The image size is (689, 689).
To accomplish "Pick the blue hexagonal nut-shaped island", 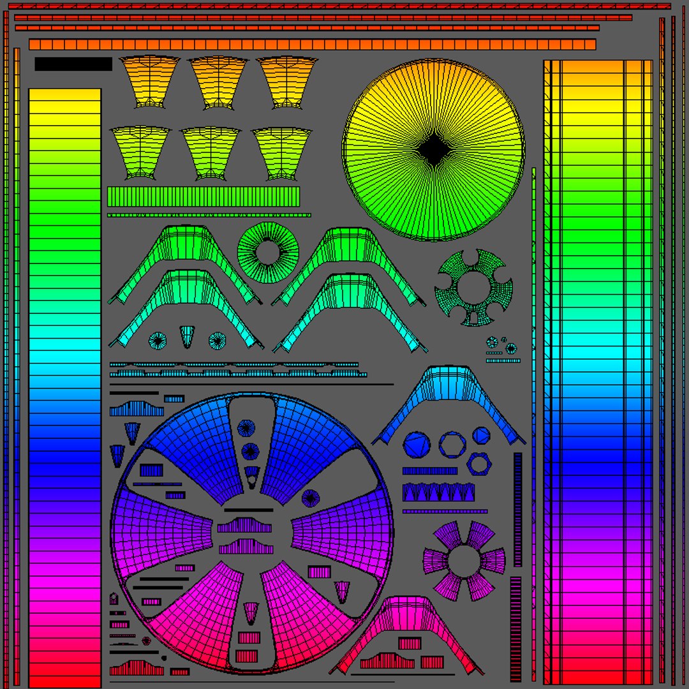I will click(479, 464).
